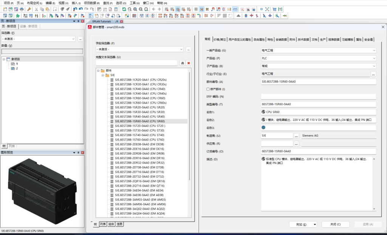Open the 附加 button dropdown arrow
387x235 pixels.
click(x=315, y=224)
